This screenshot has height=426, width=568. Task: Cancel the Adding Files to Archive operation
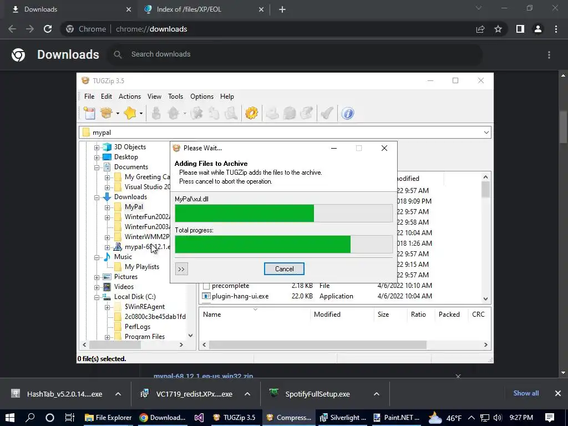pyautogui.click(x=284, y=269)
